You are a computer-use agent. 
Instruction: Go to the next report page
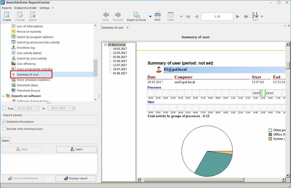point(238,17)
